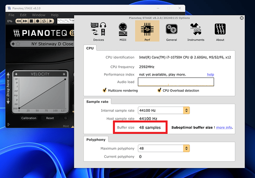Screen dimensions: 255x178
Task: Toggle CPU Overload detection checkbox
Action: pyautogui.click(x=159, y=90)
